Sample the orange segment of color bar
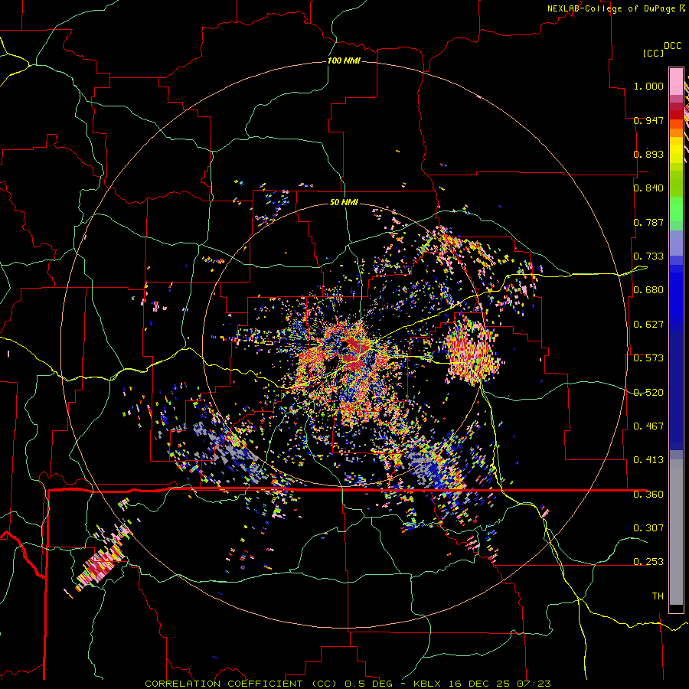 (x=676, y=132)
